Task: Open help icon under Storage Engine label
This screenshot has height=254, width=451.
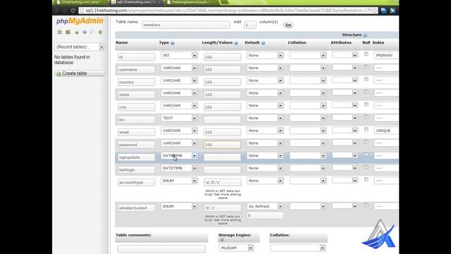Action: click(222, 240)
